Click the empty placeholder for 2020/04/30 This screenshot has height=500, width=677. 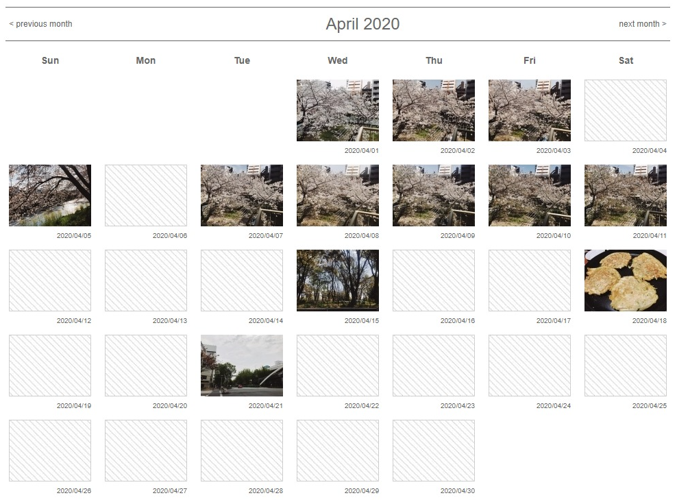[x=433, y=451]
